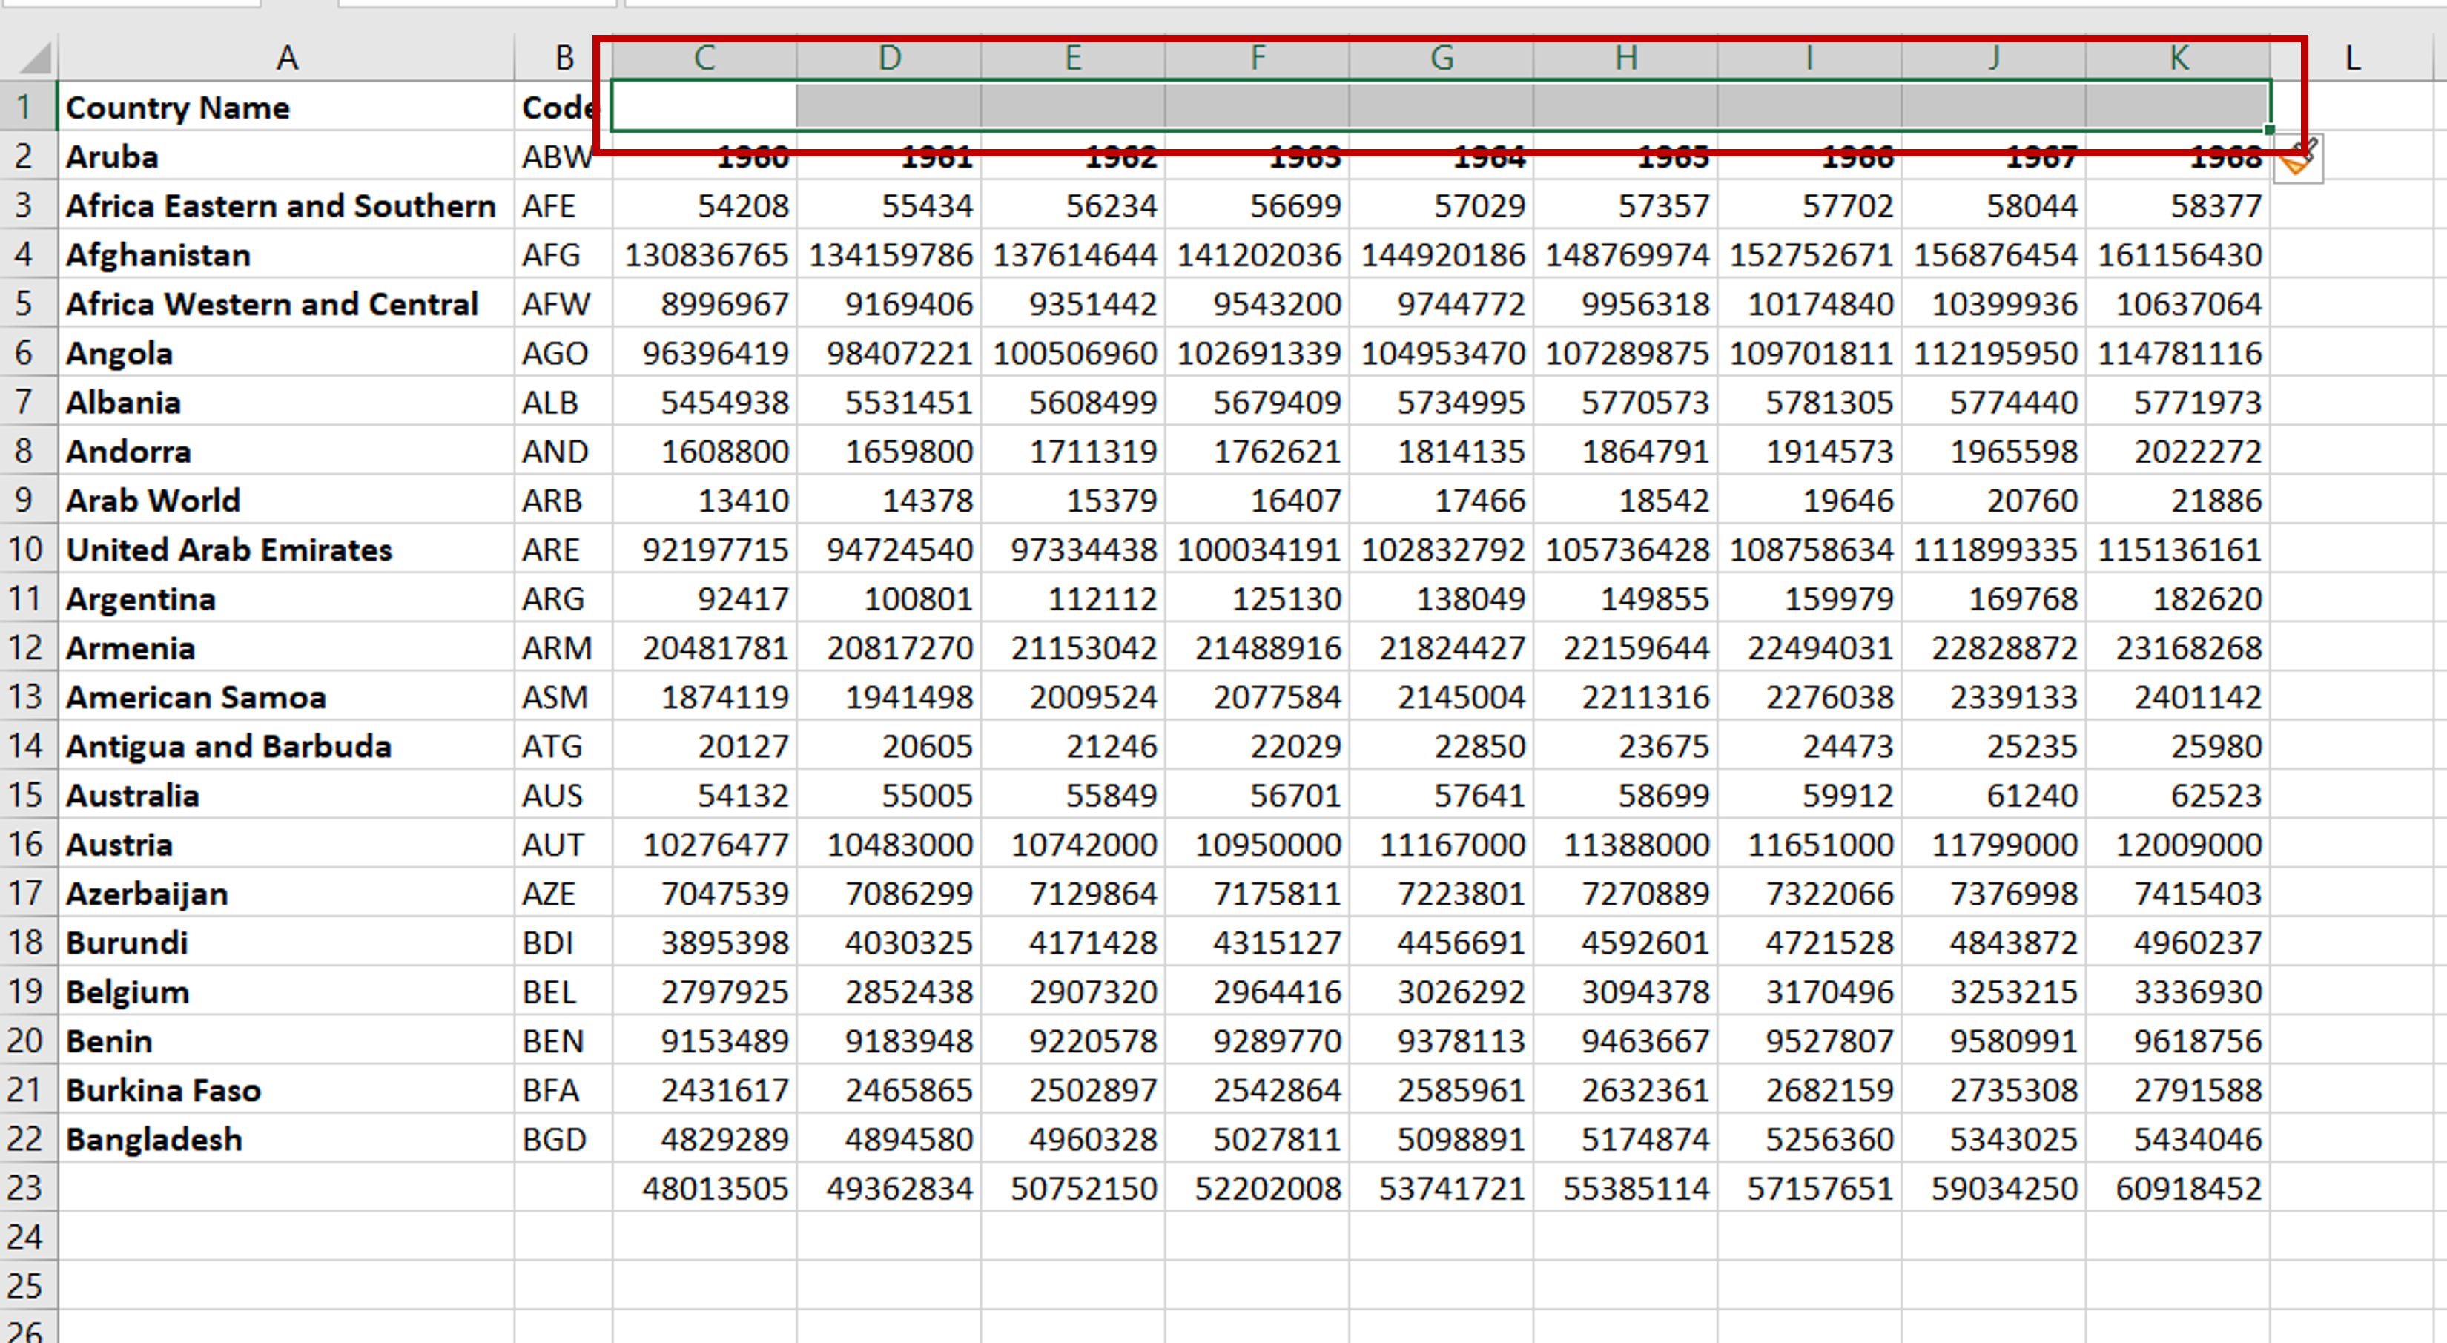Screen dimensions: 2447x1343
Task: Click 'Antigua and Barbuda' cell
Action: tap(286, 745)
